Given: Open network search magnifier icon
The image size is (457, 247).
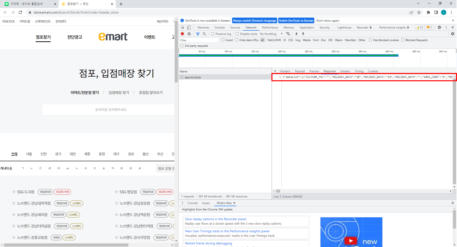Looking at the screenshot, I should [204, 34].
